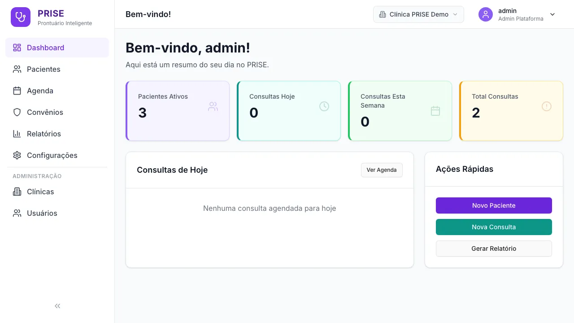Select the Pacientes people icon
Viewport: 574px width, 323px height.
[x=17, y=69]
